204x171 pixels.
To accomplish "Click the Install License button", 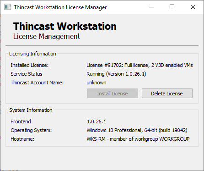I will point(113,94).
